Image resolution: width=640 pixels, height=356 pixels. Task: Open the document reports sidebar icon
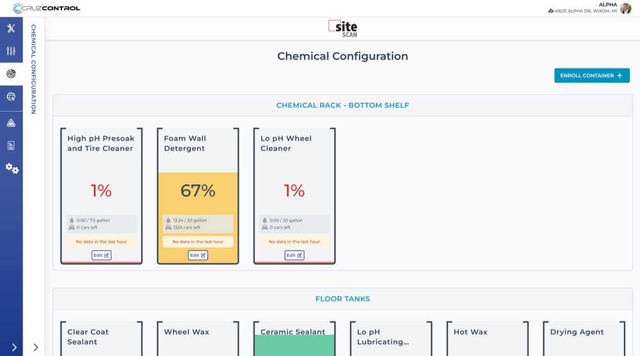[11, 146]
